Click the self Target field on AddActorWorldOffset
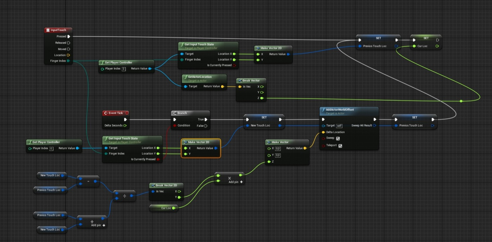Image resolution: width=492 pixels, height=242 pixels. (x=339, y=126)
